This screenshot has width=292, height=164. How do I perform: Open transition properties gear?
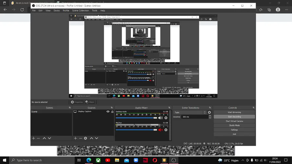[209, 112]
